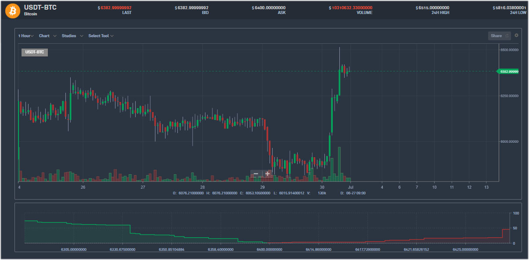Click the green 6382.99999 price marker
Screen dimensions: 529x260
507,71
